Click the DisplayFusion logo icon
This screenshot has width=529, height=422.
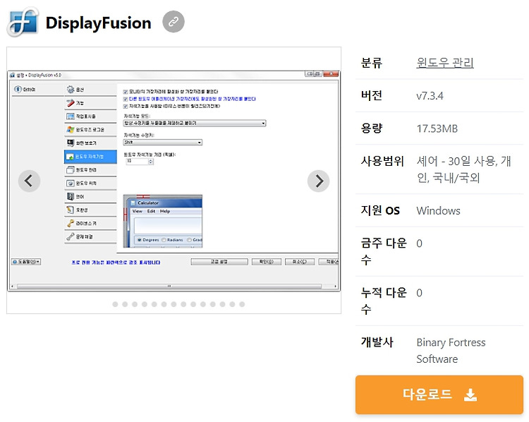23,22
